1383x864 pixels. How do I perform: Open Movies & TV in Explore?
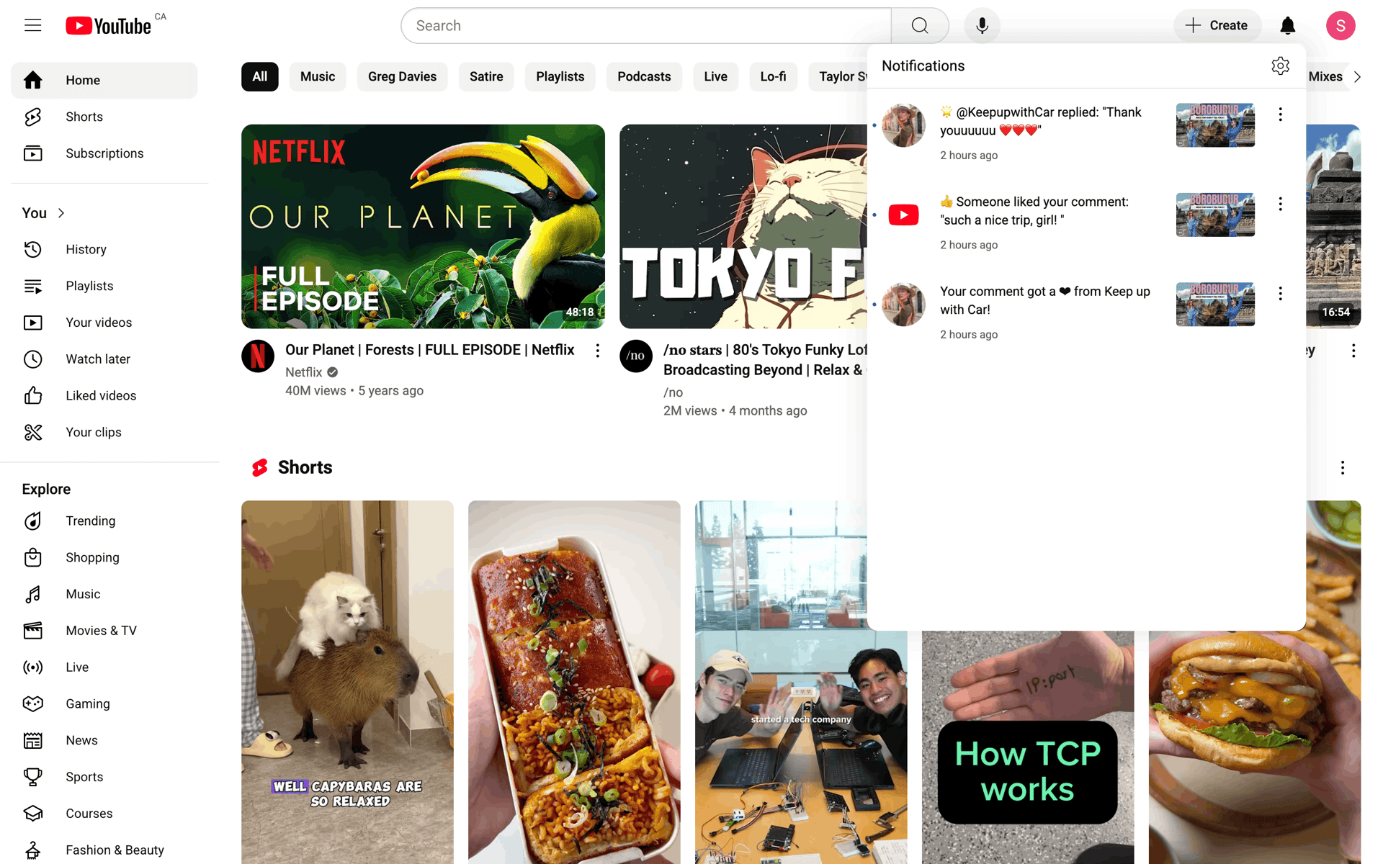point(104,631)
